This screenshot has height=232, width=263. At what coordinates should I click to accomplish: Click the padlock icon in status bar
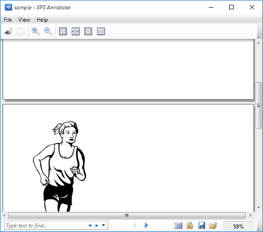[x=189, y=226]
